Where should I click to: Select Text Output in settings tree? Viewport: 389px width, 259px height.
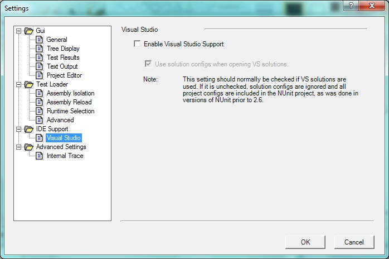[x=62, y=66]
